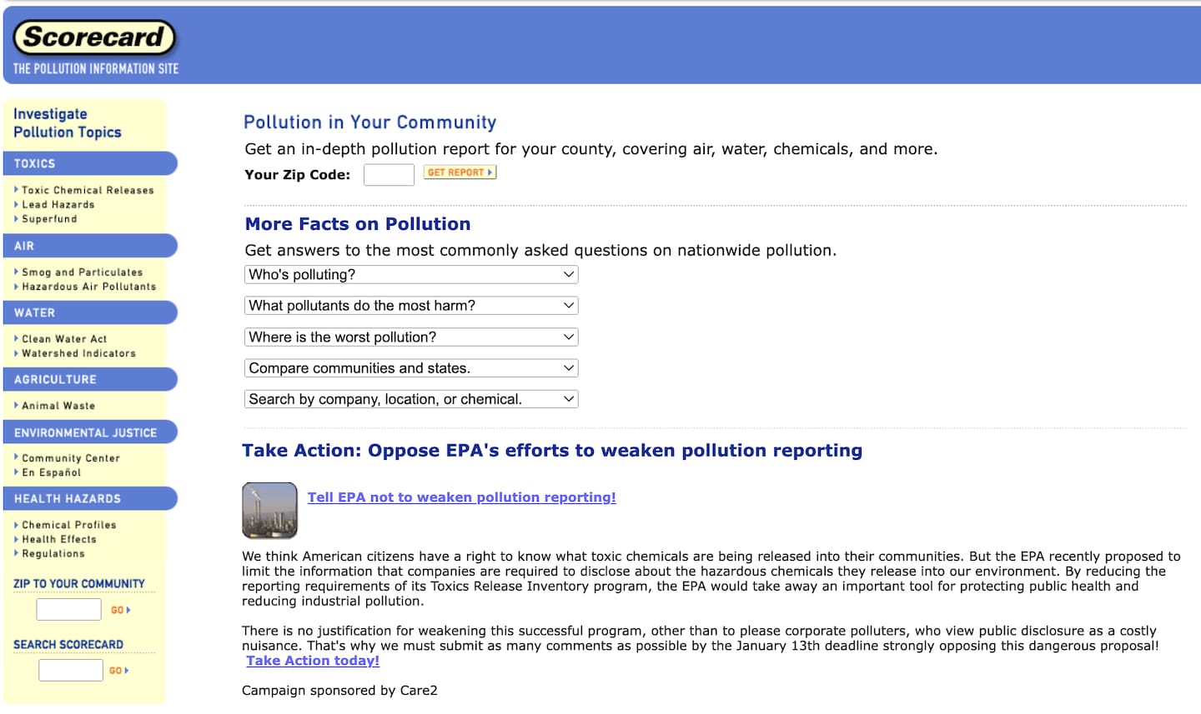Follow "Tell EPA not to weaken pollution reporting!" link
Image resolution: width=1201 pixels, height=714 pixels.
461,497
